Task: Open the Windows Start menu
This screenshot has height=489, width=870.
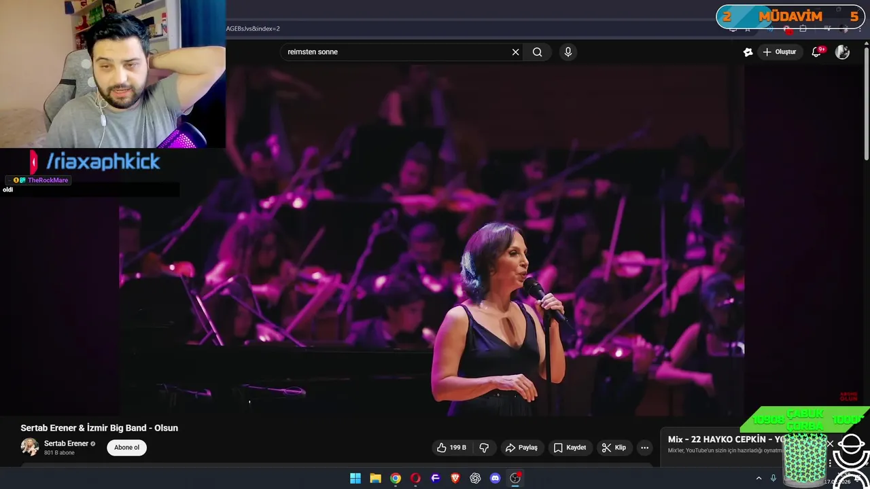Action: 355,478
